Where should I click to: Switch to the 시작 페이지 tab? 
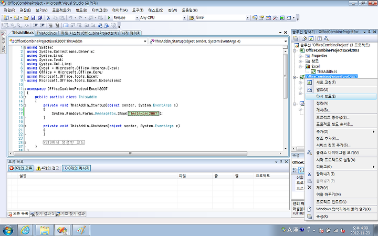pyautogui.click(x=131, y=33)
